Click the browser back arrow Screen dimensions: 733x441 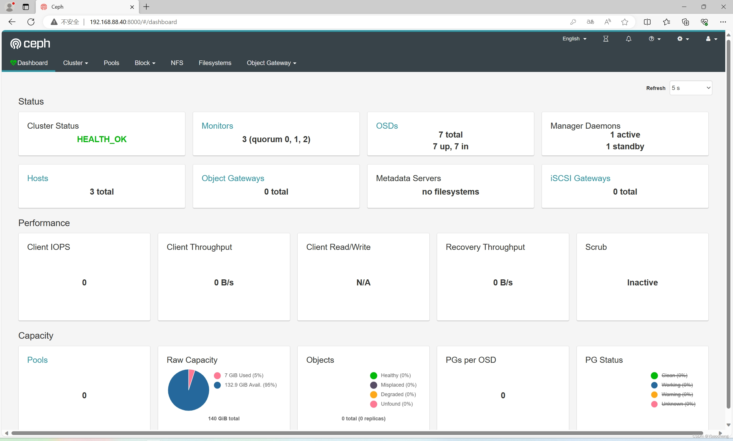point(12,22)
